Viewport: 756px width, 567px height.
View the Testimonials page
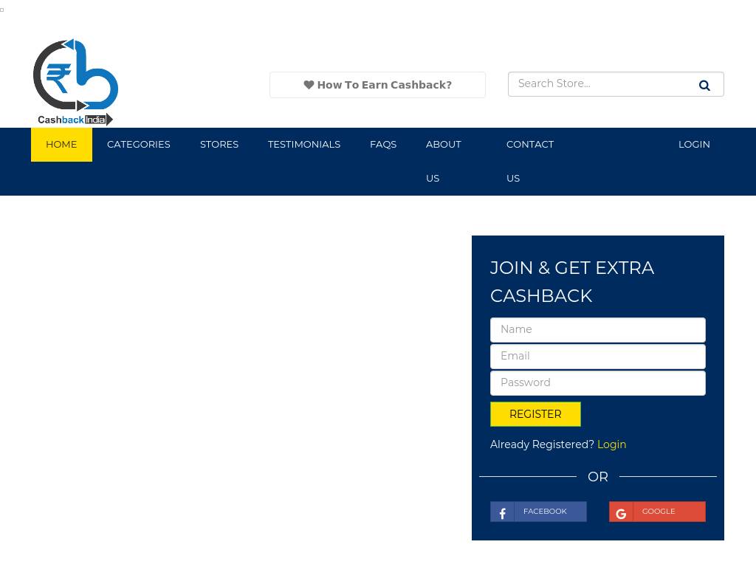[303, 144]
